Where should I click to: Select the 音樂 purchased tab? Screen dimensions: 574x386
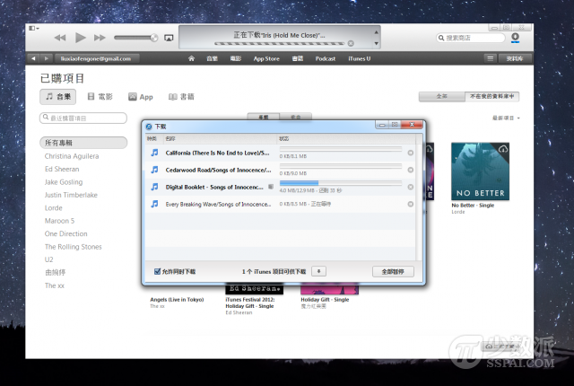click(x=57, y=97)
